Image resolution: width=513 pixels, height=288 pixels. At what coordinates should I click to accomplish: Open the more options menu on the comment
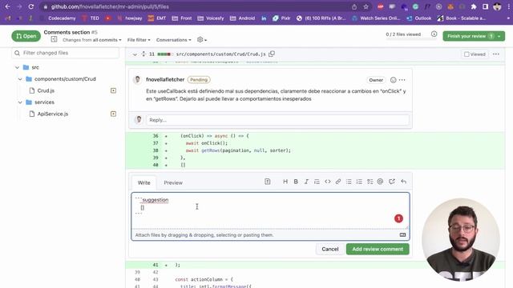coord(402,80)
